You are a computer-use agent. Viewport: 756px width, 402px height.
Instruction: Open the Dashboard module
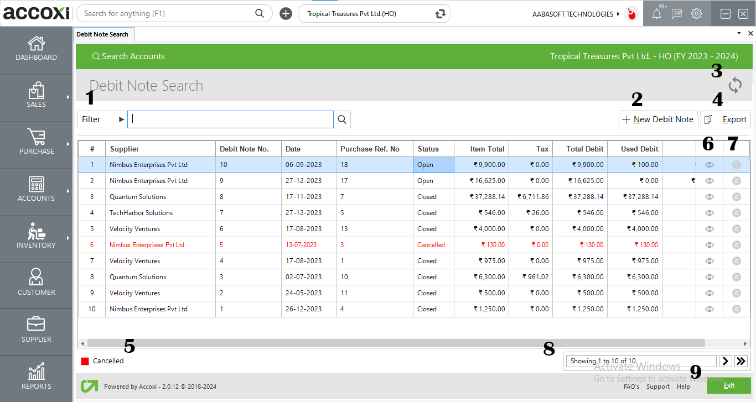pyautogui.click(x=36, y=50)
